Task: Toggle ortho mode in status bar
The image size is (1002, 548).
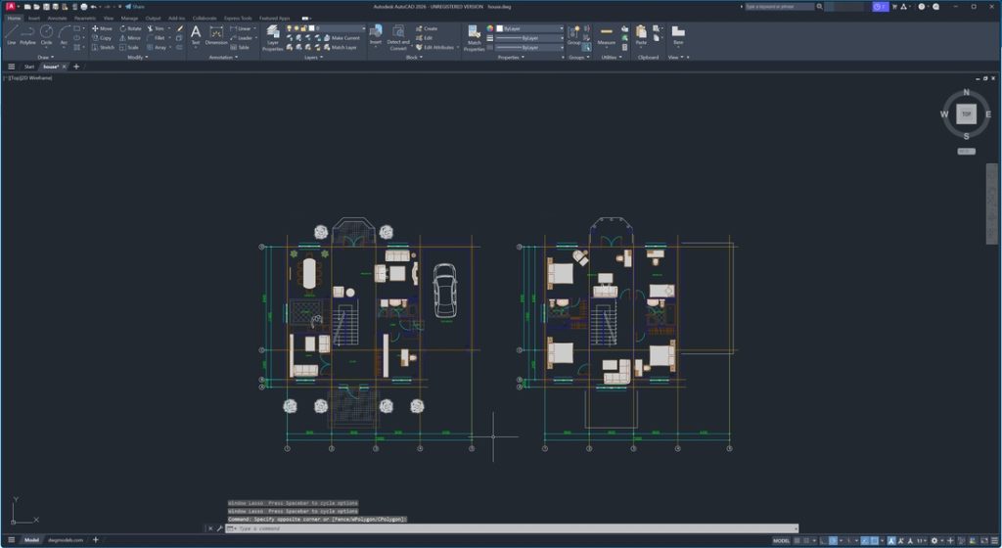Action: coord(823,541)
